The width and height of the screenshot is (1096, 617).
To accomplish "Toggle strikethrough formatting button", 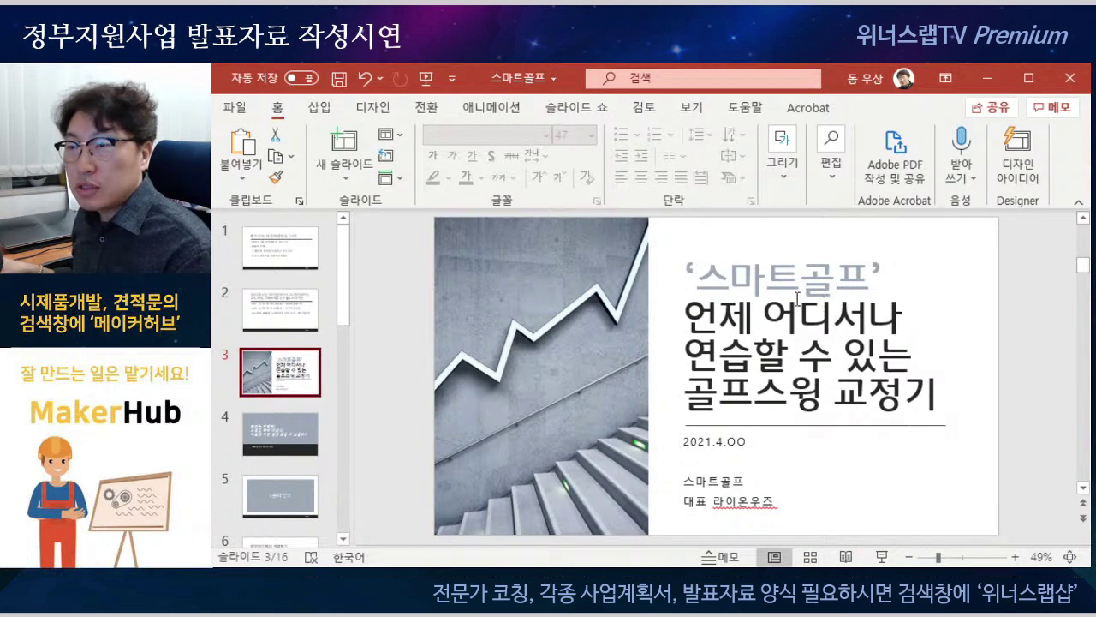I will [511, 156].
